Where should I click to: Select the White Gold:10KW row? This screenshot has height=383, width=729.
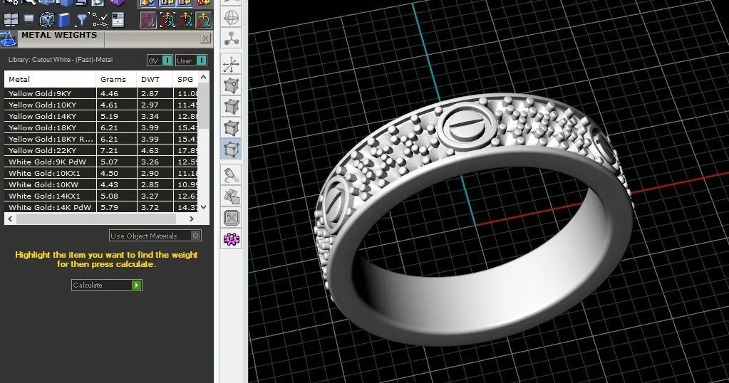tap(101, 184)
